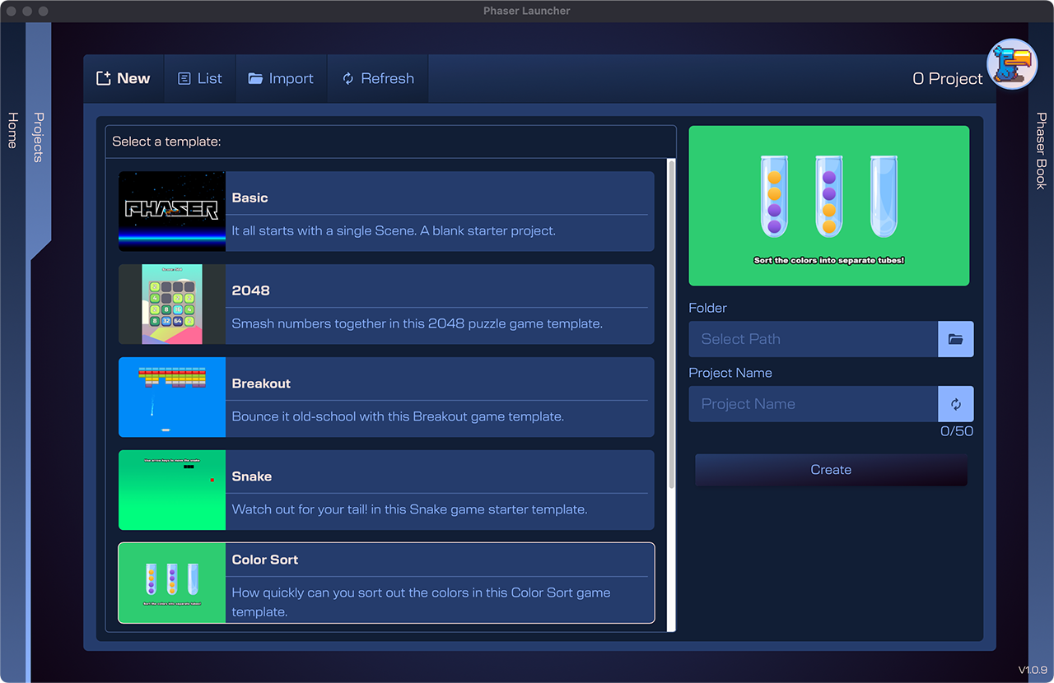This screenshot has height=683, width=1054.
Task: Click the Refresh circular arrows icon
Action: pos(347,78)
